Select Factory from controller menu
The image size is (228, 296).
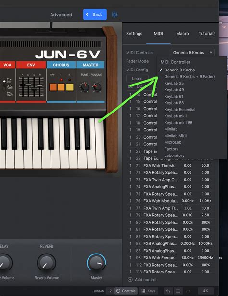click(x=171, y=149)
